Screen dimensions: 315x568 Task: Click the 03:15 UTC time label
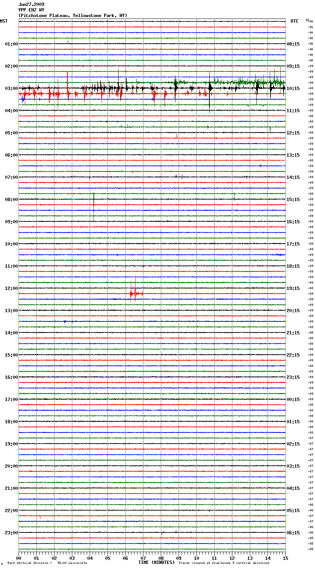pyautogui.click(x=293, y=466)
